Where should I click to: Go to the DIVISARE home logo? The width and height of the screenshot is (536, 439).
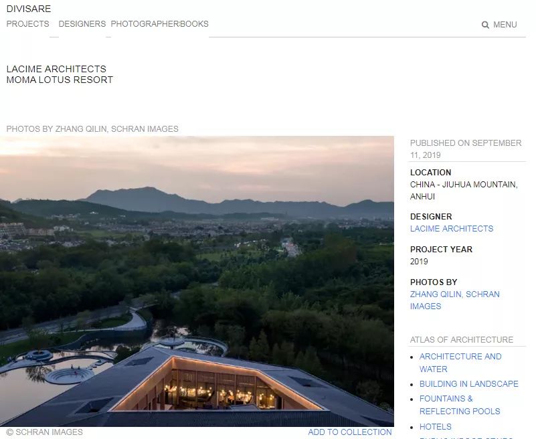(29, 9)
